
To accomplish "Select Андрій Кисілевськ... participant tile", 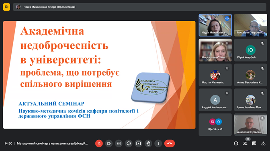I will tap(215, 100).
